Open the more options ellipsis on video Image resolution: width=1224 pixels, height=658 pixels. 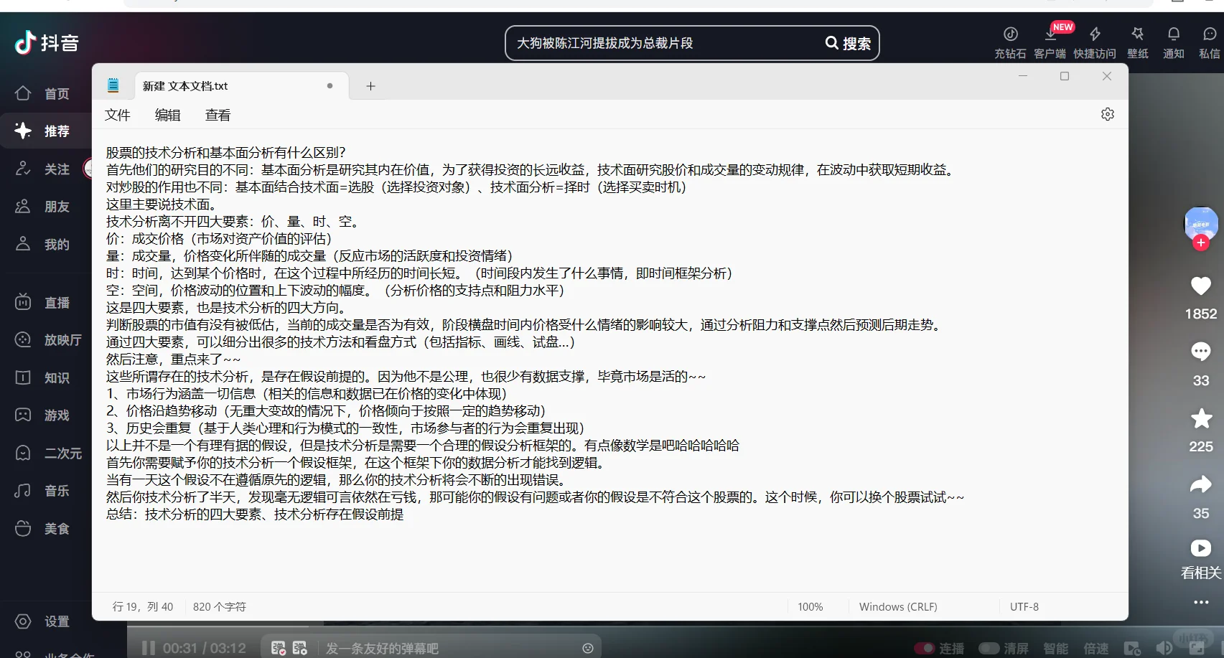tap(1201, 603)
